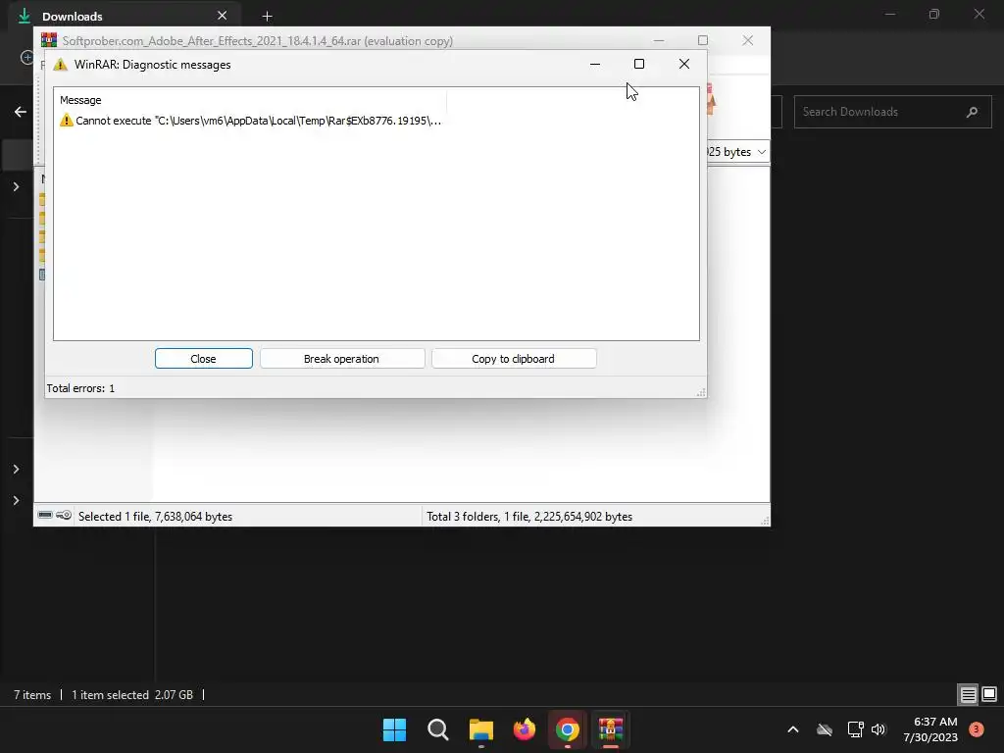Viewport: 1004px width, 753px height.
Task: Open the bytes dropdown arrow in WinRAR
Action: tap(761, 152)
